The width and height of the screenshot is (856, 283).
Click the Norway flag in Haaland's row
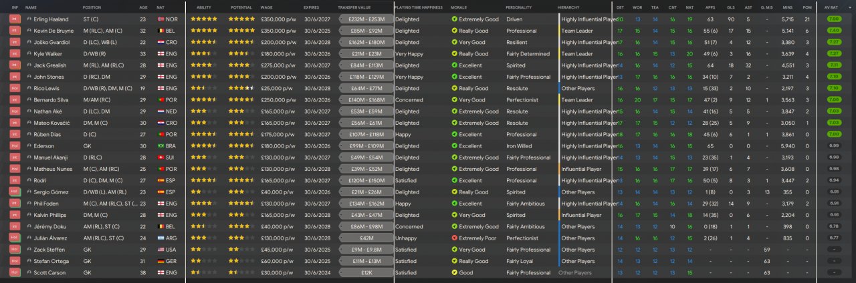tap(162, 19)
